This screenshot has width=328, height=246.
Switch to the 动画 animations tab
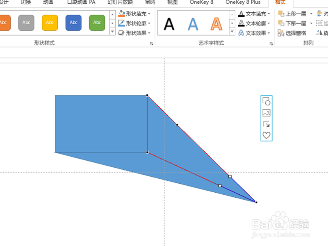(48, 2)
